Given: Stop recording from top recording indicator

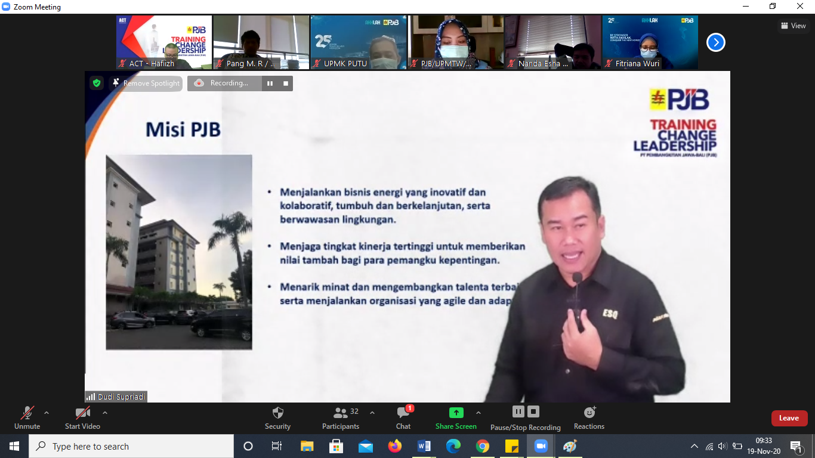Looking at the screenshot, I should pyautogui.click(x=286, y=83).
